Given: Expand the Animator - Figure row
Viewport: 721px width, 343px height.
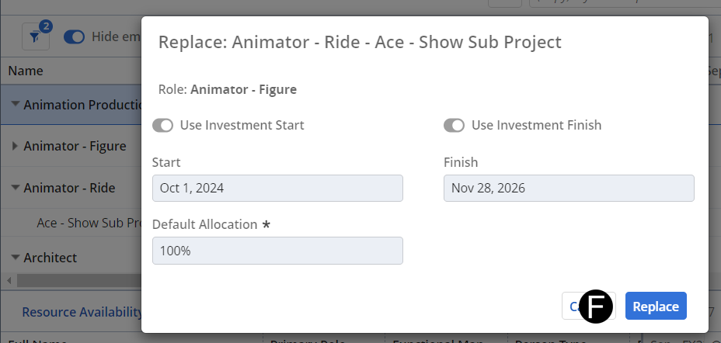Looking at the screenshot, I should click(15, 146).
